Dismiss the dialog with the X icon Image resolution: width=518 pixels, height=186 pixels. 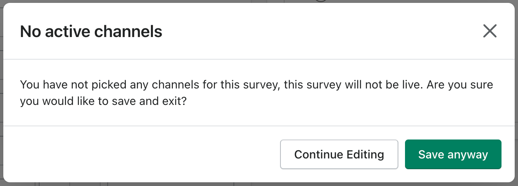pyautogui.click(x=490, y=31)
